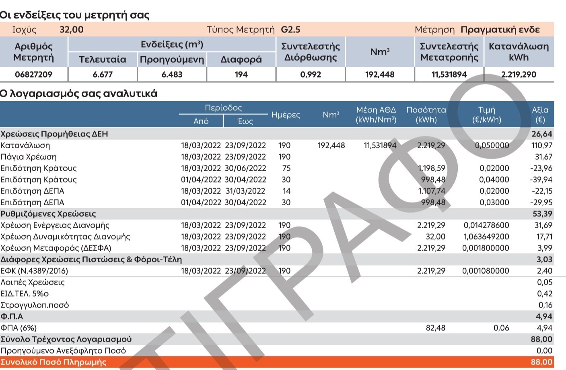The width and height of the screenshot is (566, 370).
Task: Click the "Επιδότηση ΔΕΠΑ" label with amount -22,15
Action: click(32, 191)
